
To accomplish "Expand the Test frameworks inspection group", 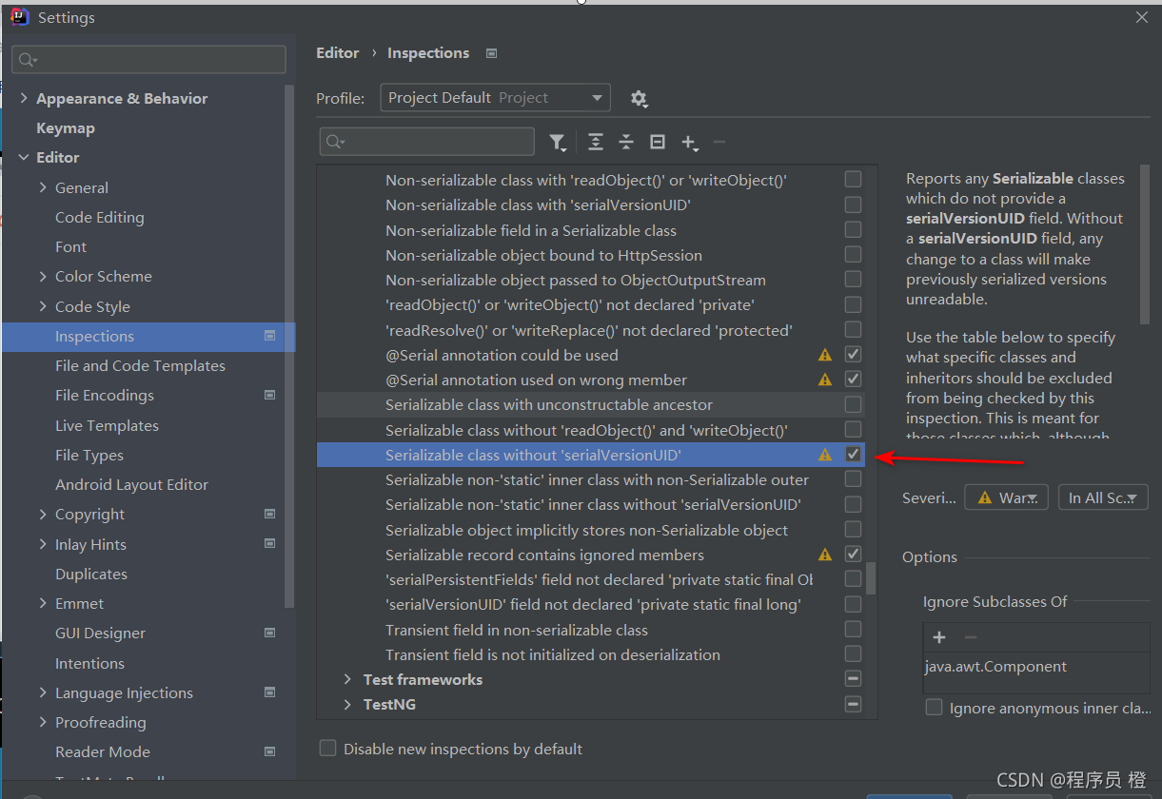I will 347,679.
